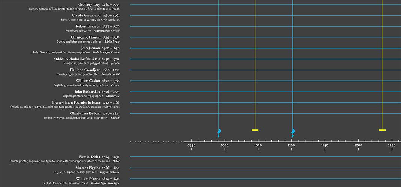401x187 pixels.
Task: Select the yellow T-marker near 1050
Action: click(x=255, y=130)
